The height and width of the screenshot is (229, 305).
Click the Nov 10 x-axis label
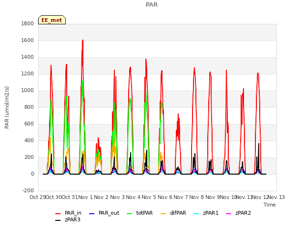228,197
